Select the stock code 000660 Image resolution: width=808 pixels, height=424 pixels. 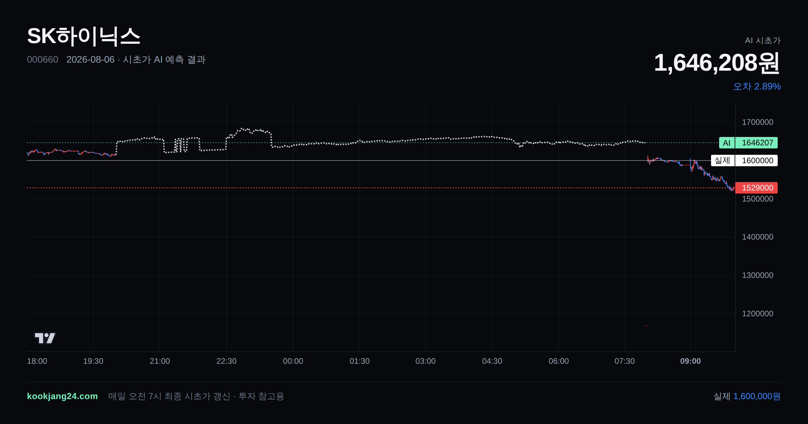tap(42, 60)
